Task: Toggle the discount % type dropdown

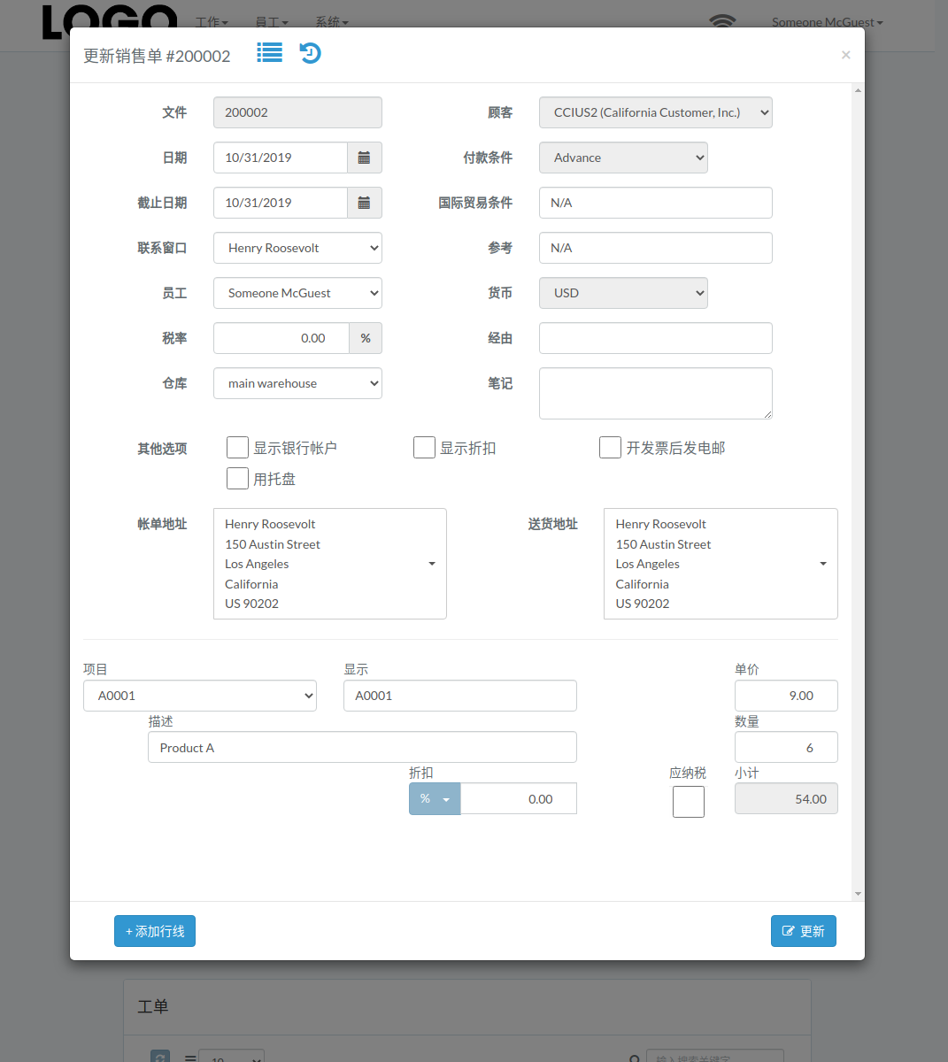Action: pyautogui.click(x=435, y=799)
